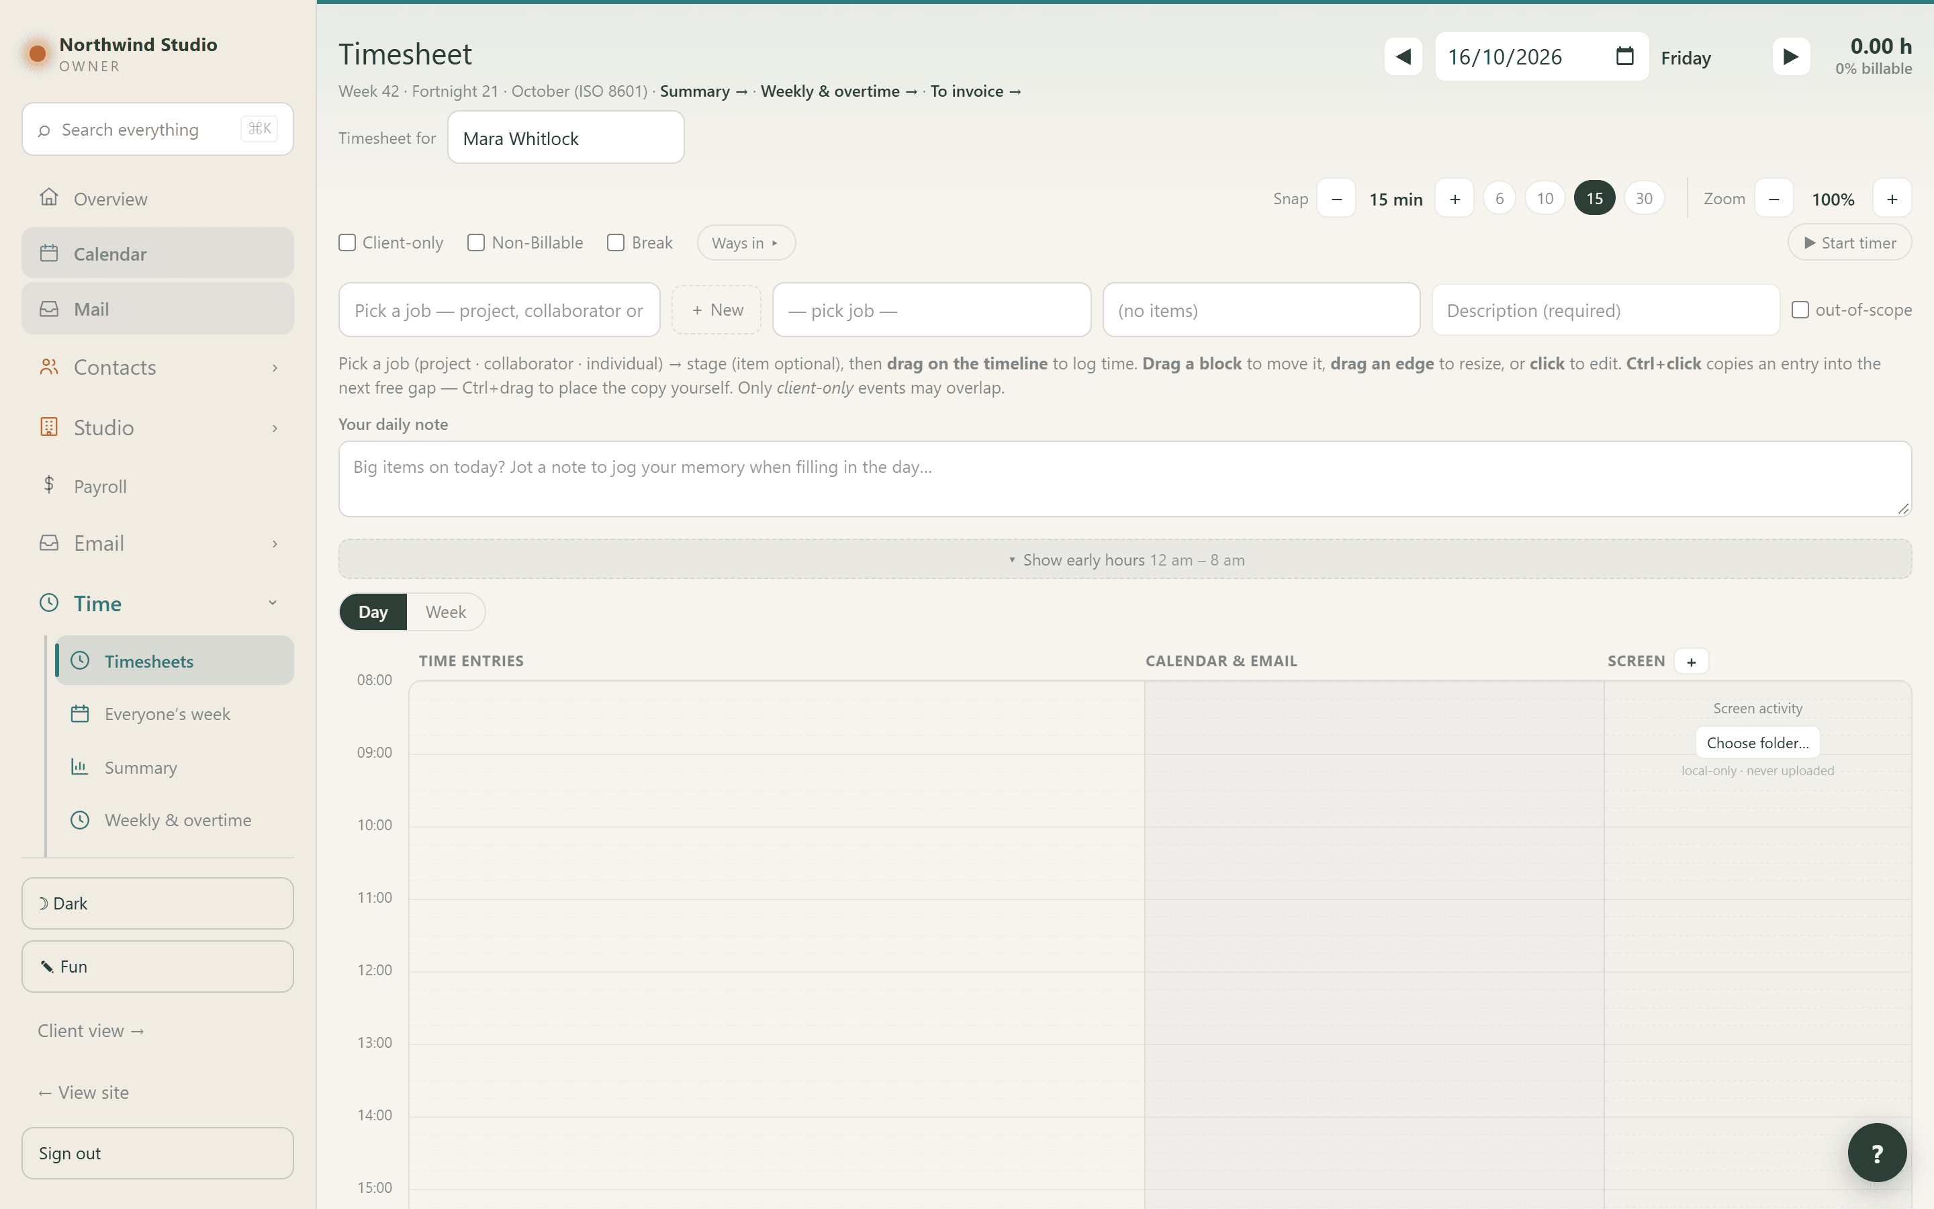Image resolution: width=1934 pixels, height=1209 pixels.
Task: Increase snap interval with plus
Action: coord(1455,198)
